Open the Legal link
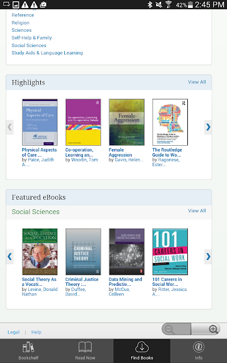 point(14,332)
